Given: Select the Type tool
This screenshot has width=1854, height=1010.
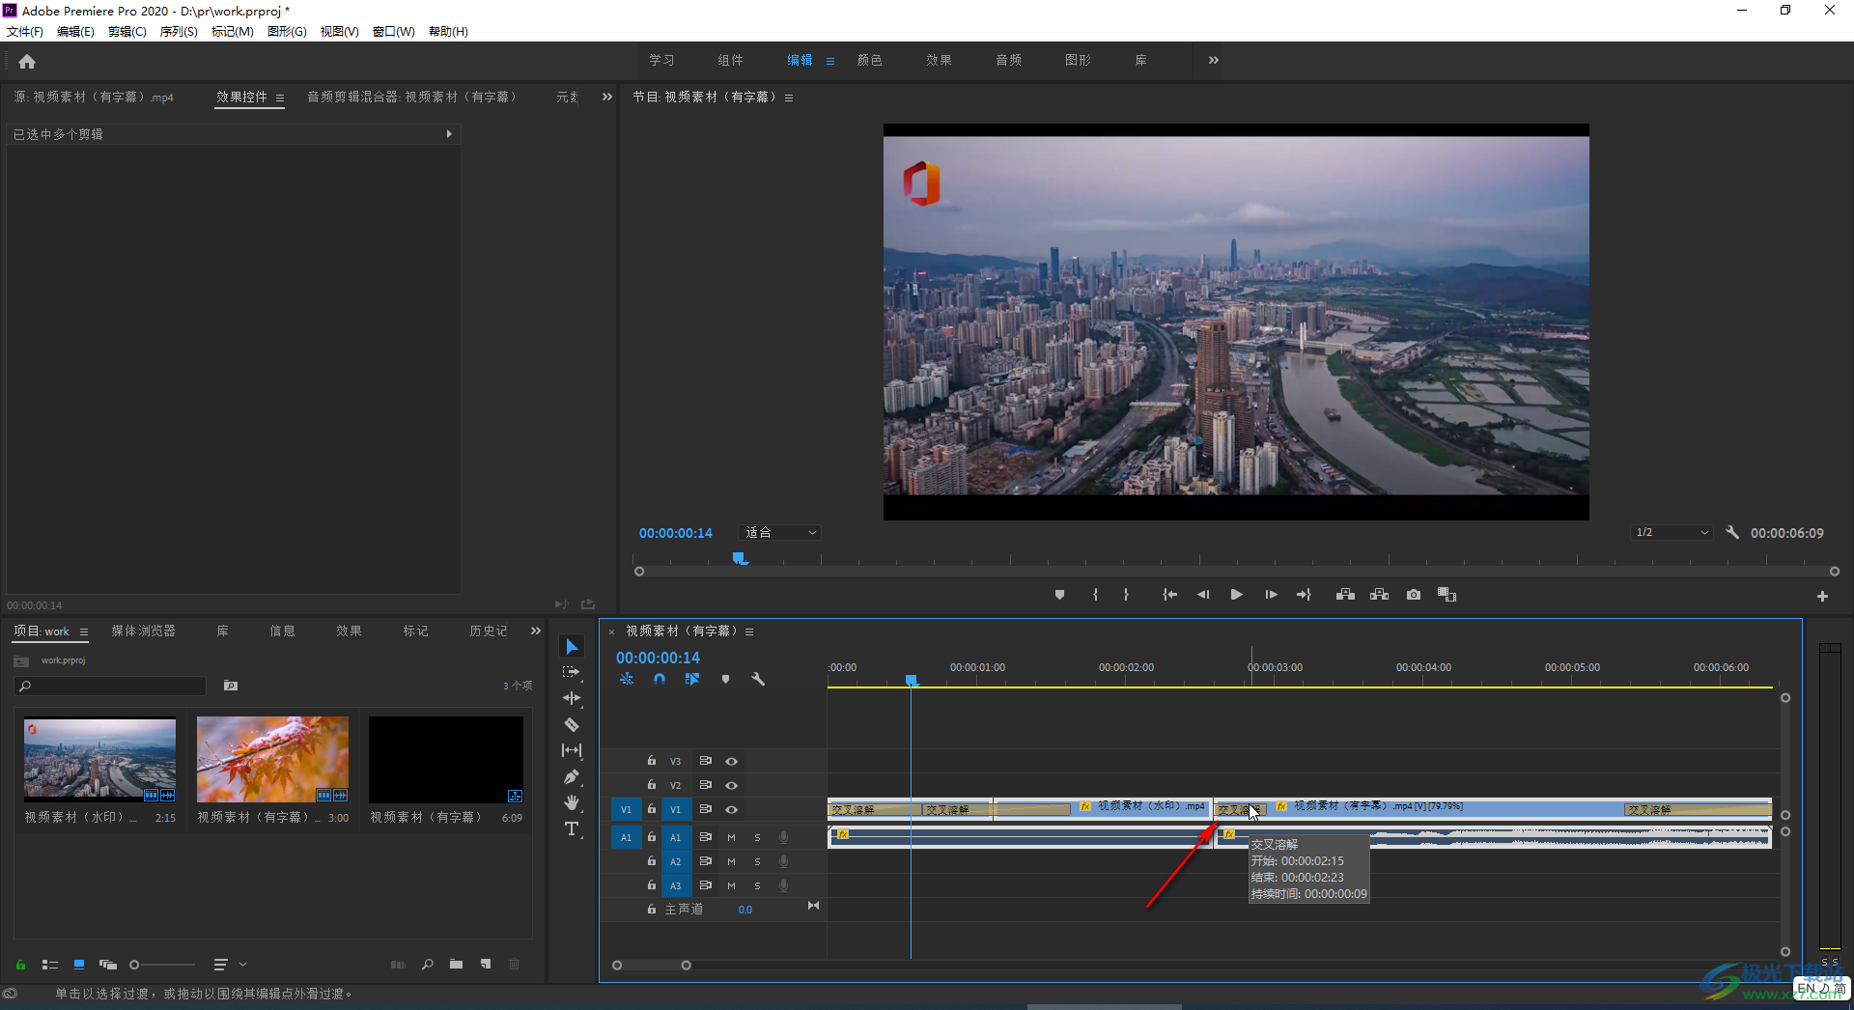Looking at the screenshot, I should tap(572, 828).
